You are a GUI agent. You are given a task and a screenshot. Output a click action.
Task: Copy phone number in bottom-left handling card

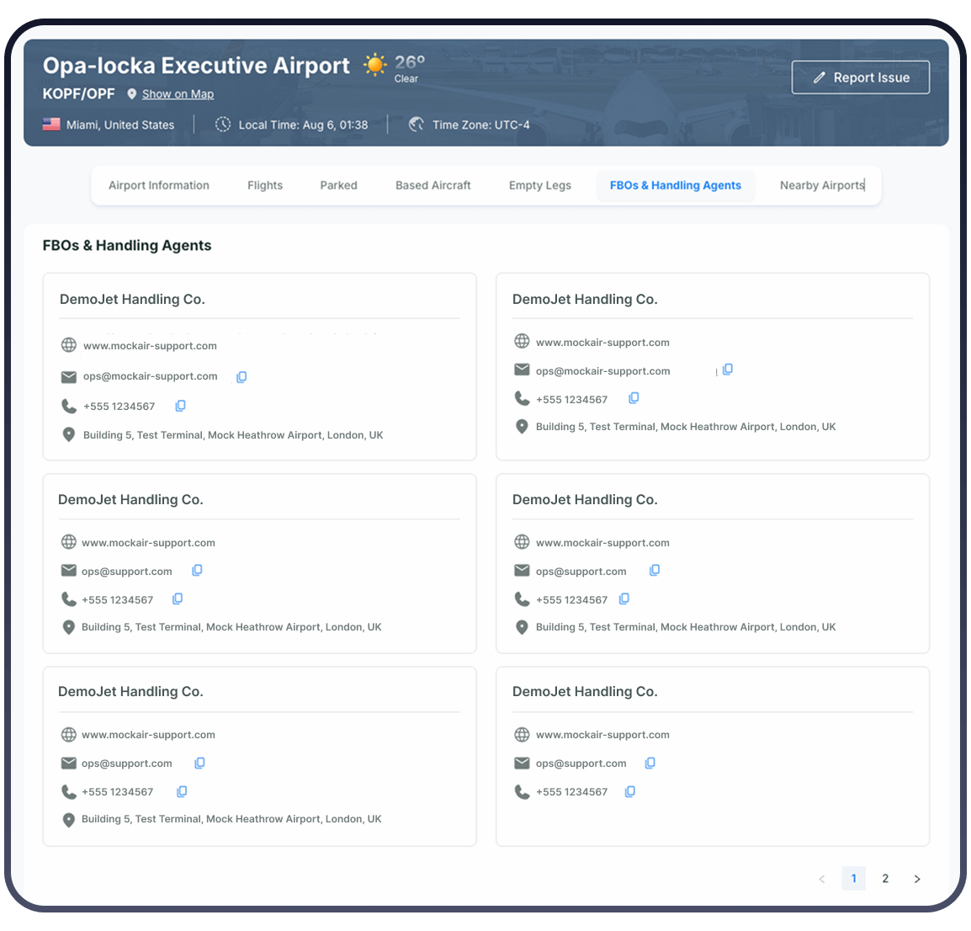point(182,792)
